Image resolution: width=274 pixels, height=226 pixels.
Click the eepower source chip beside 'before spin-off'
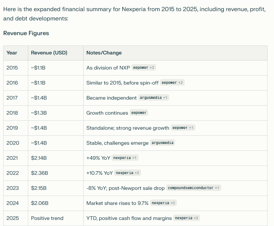click(x=172, y=83)
